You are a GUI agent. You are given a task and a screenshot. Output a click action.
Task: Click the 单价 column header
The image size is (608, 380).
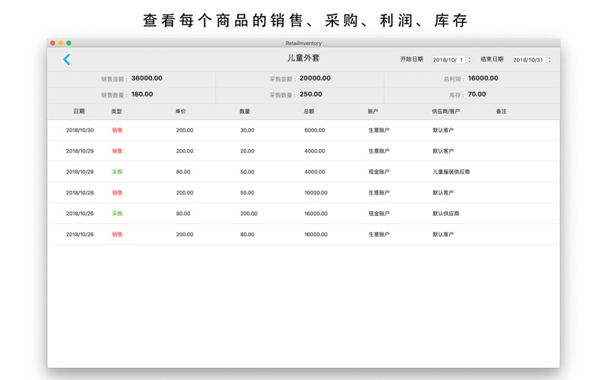coord(181,112)
